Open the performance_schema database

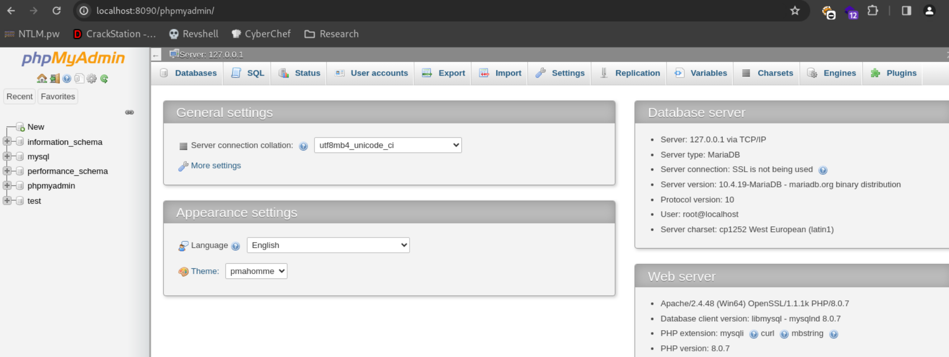point(67,171)
